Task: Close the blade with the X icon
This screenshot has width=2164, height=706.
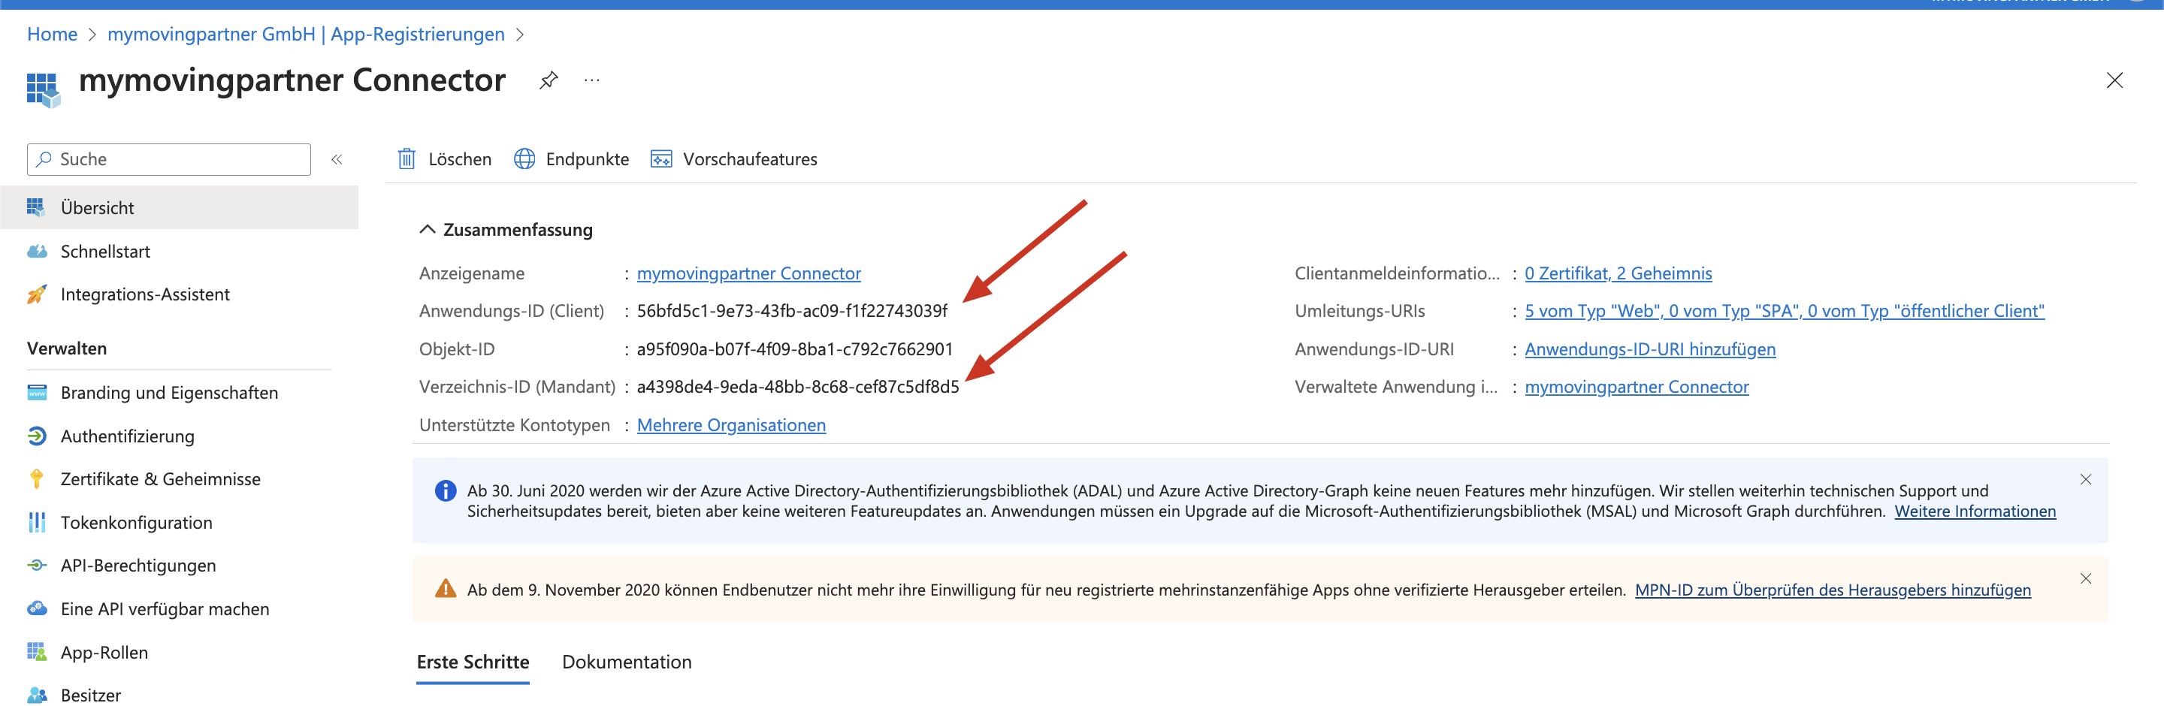Action: tap(2114, 80)
